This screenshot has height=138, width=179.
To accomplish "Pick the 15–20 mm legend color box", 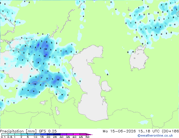I will pos(44,134).
